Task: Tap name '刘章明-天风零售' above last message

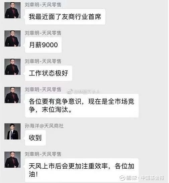Action: point(43,154)
